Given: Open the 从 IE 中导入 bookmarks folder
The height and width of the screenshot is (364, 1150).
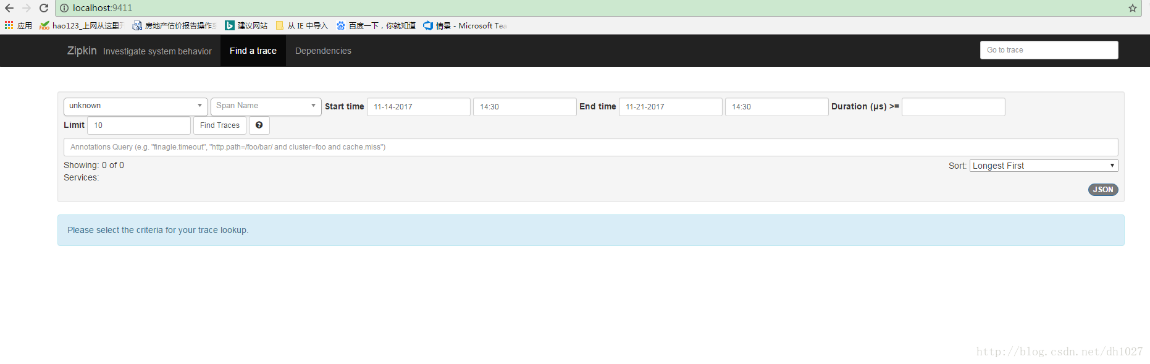Looking at the screenshot, I should click(x=302, y=25).
